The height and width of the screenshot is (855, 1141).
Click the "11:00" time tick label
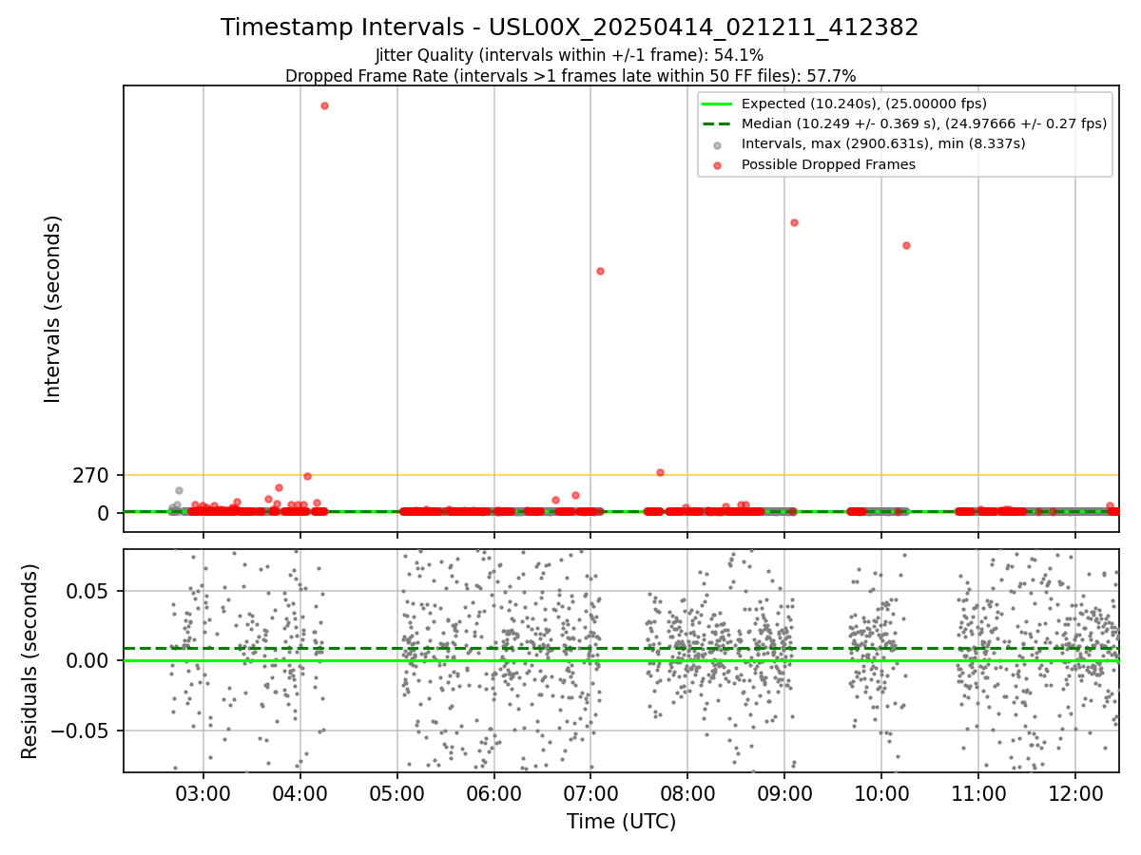tap(978, 794)
